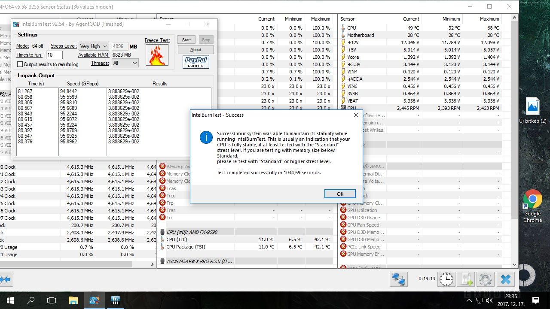Click red X icon beside GPU Memory Er...

(343, 254)
